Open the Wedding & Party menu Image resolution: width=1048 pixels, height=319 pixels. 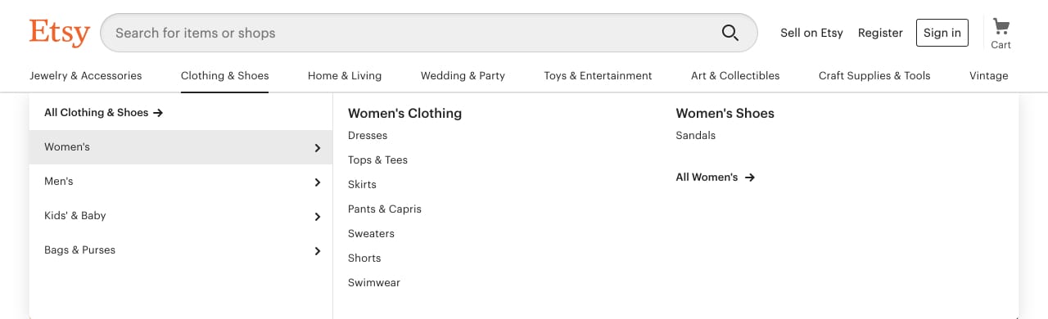pos(463,75)
